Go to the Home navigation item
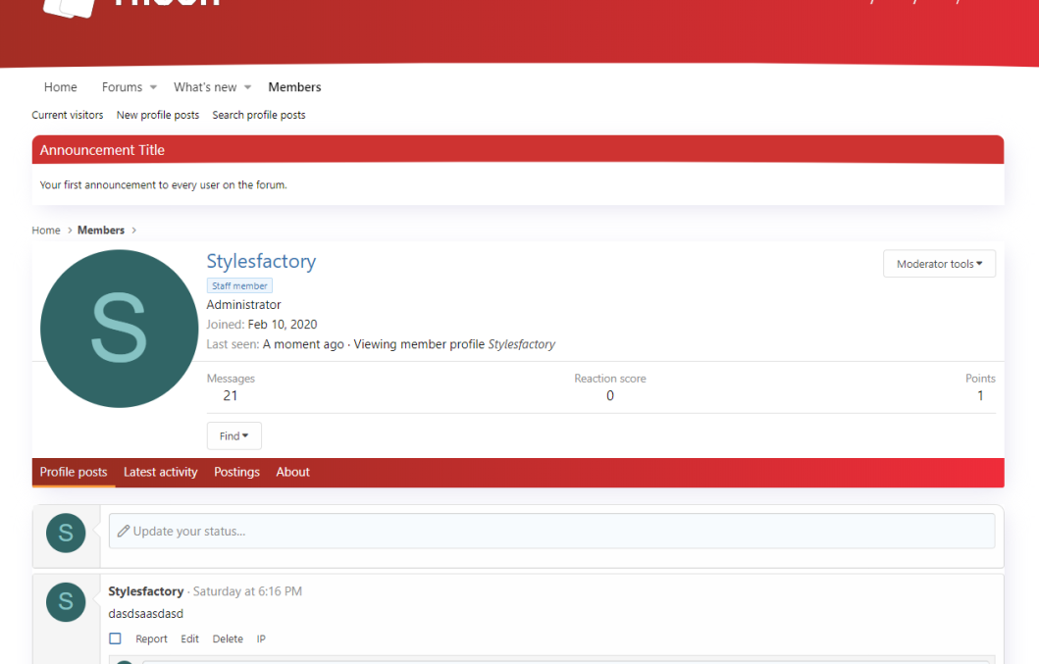 [60, 87]
